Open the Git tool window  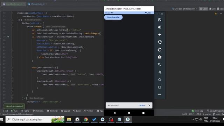tap(5, 111)
